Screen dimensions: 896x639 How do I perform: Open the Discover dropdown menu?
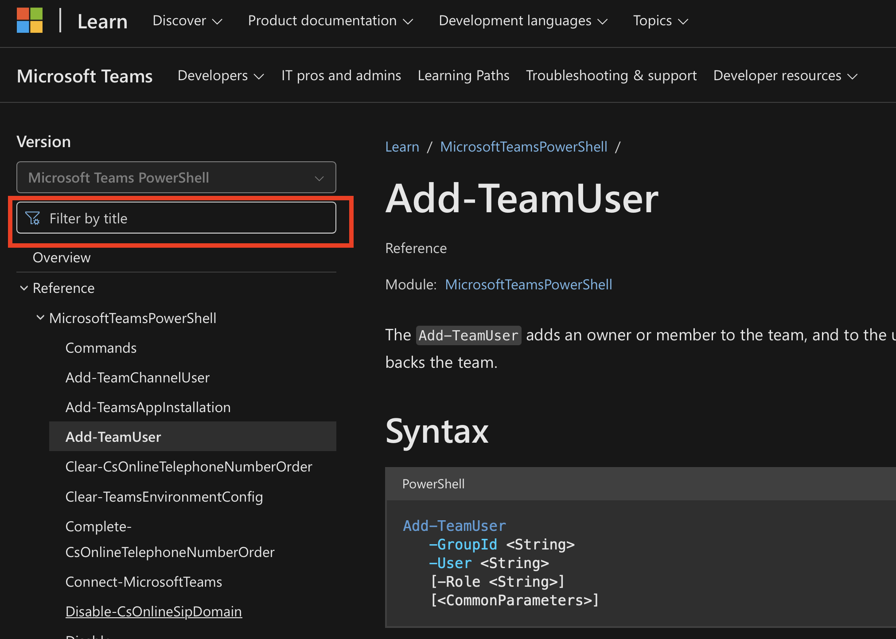[187, 20]
